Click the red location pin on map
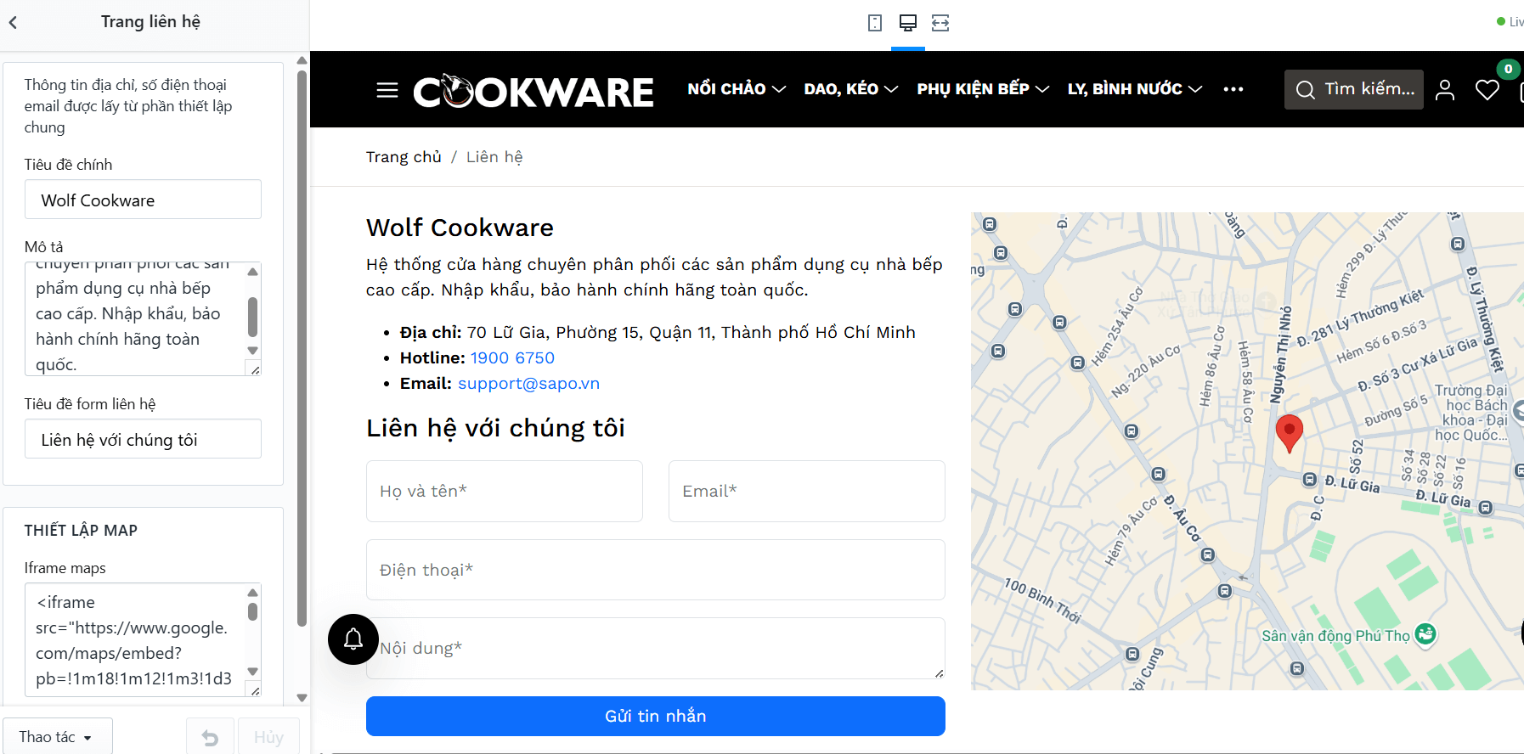1524x754 pixels. click(1290, 432)
